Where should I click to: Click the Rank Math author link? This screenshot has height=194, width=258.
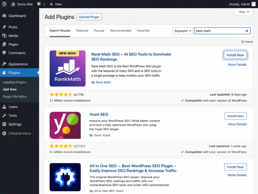pyautogui.click(x=103, y=82)
